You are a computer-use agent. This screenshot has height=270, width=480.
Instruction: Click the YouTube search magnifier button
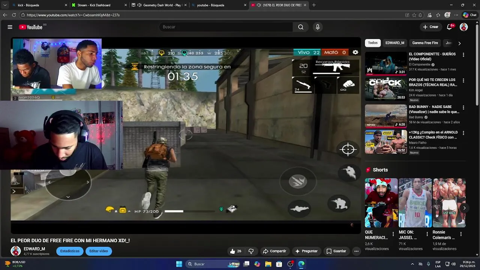(x=301, y=27)
